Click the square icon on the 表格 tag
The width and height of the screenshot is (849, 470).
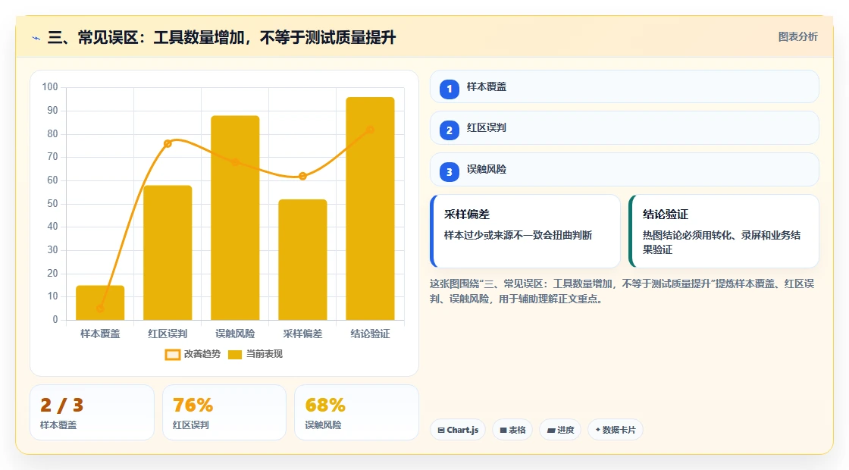[503, 430]
